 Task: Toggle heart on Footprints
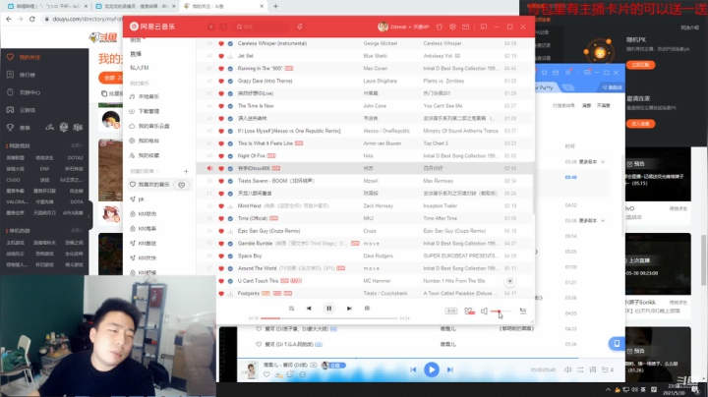coord(221,294)
